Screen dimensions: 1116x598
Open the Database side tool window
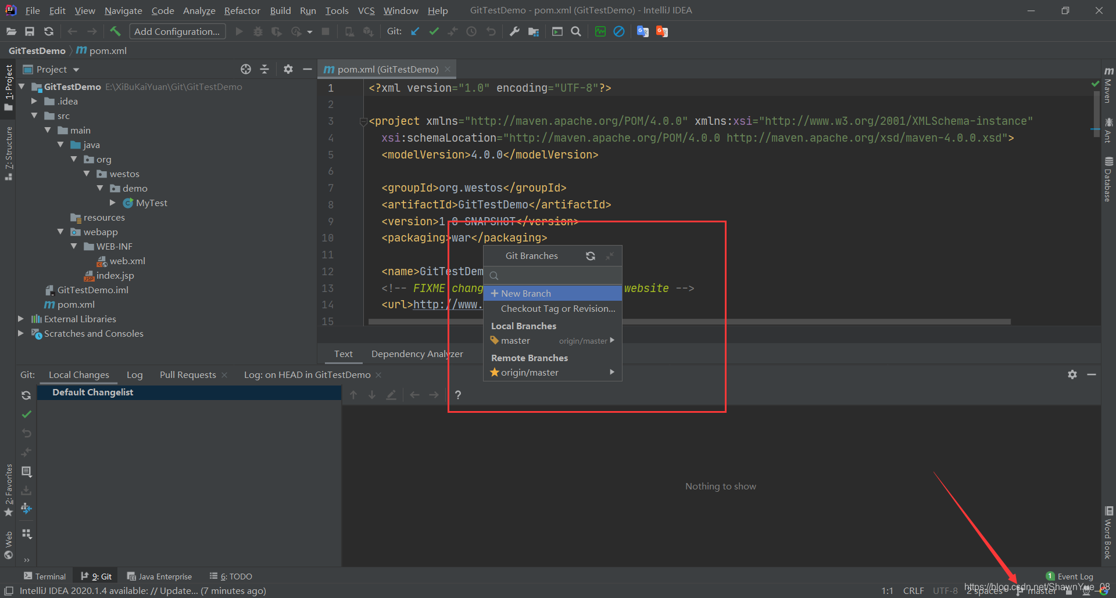pos(1108,179)
